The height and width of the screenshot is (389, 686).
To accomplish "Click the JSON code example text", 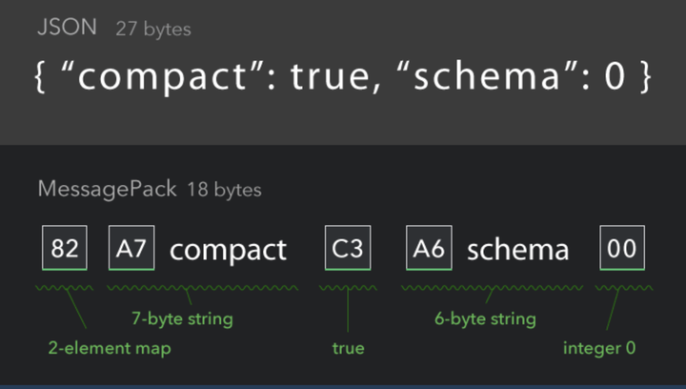I will [343, 78].
